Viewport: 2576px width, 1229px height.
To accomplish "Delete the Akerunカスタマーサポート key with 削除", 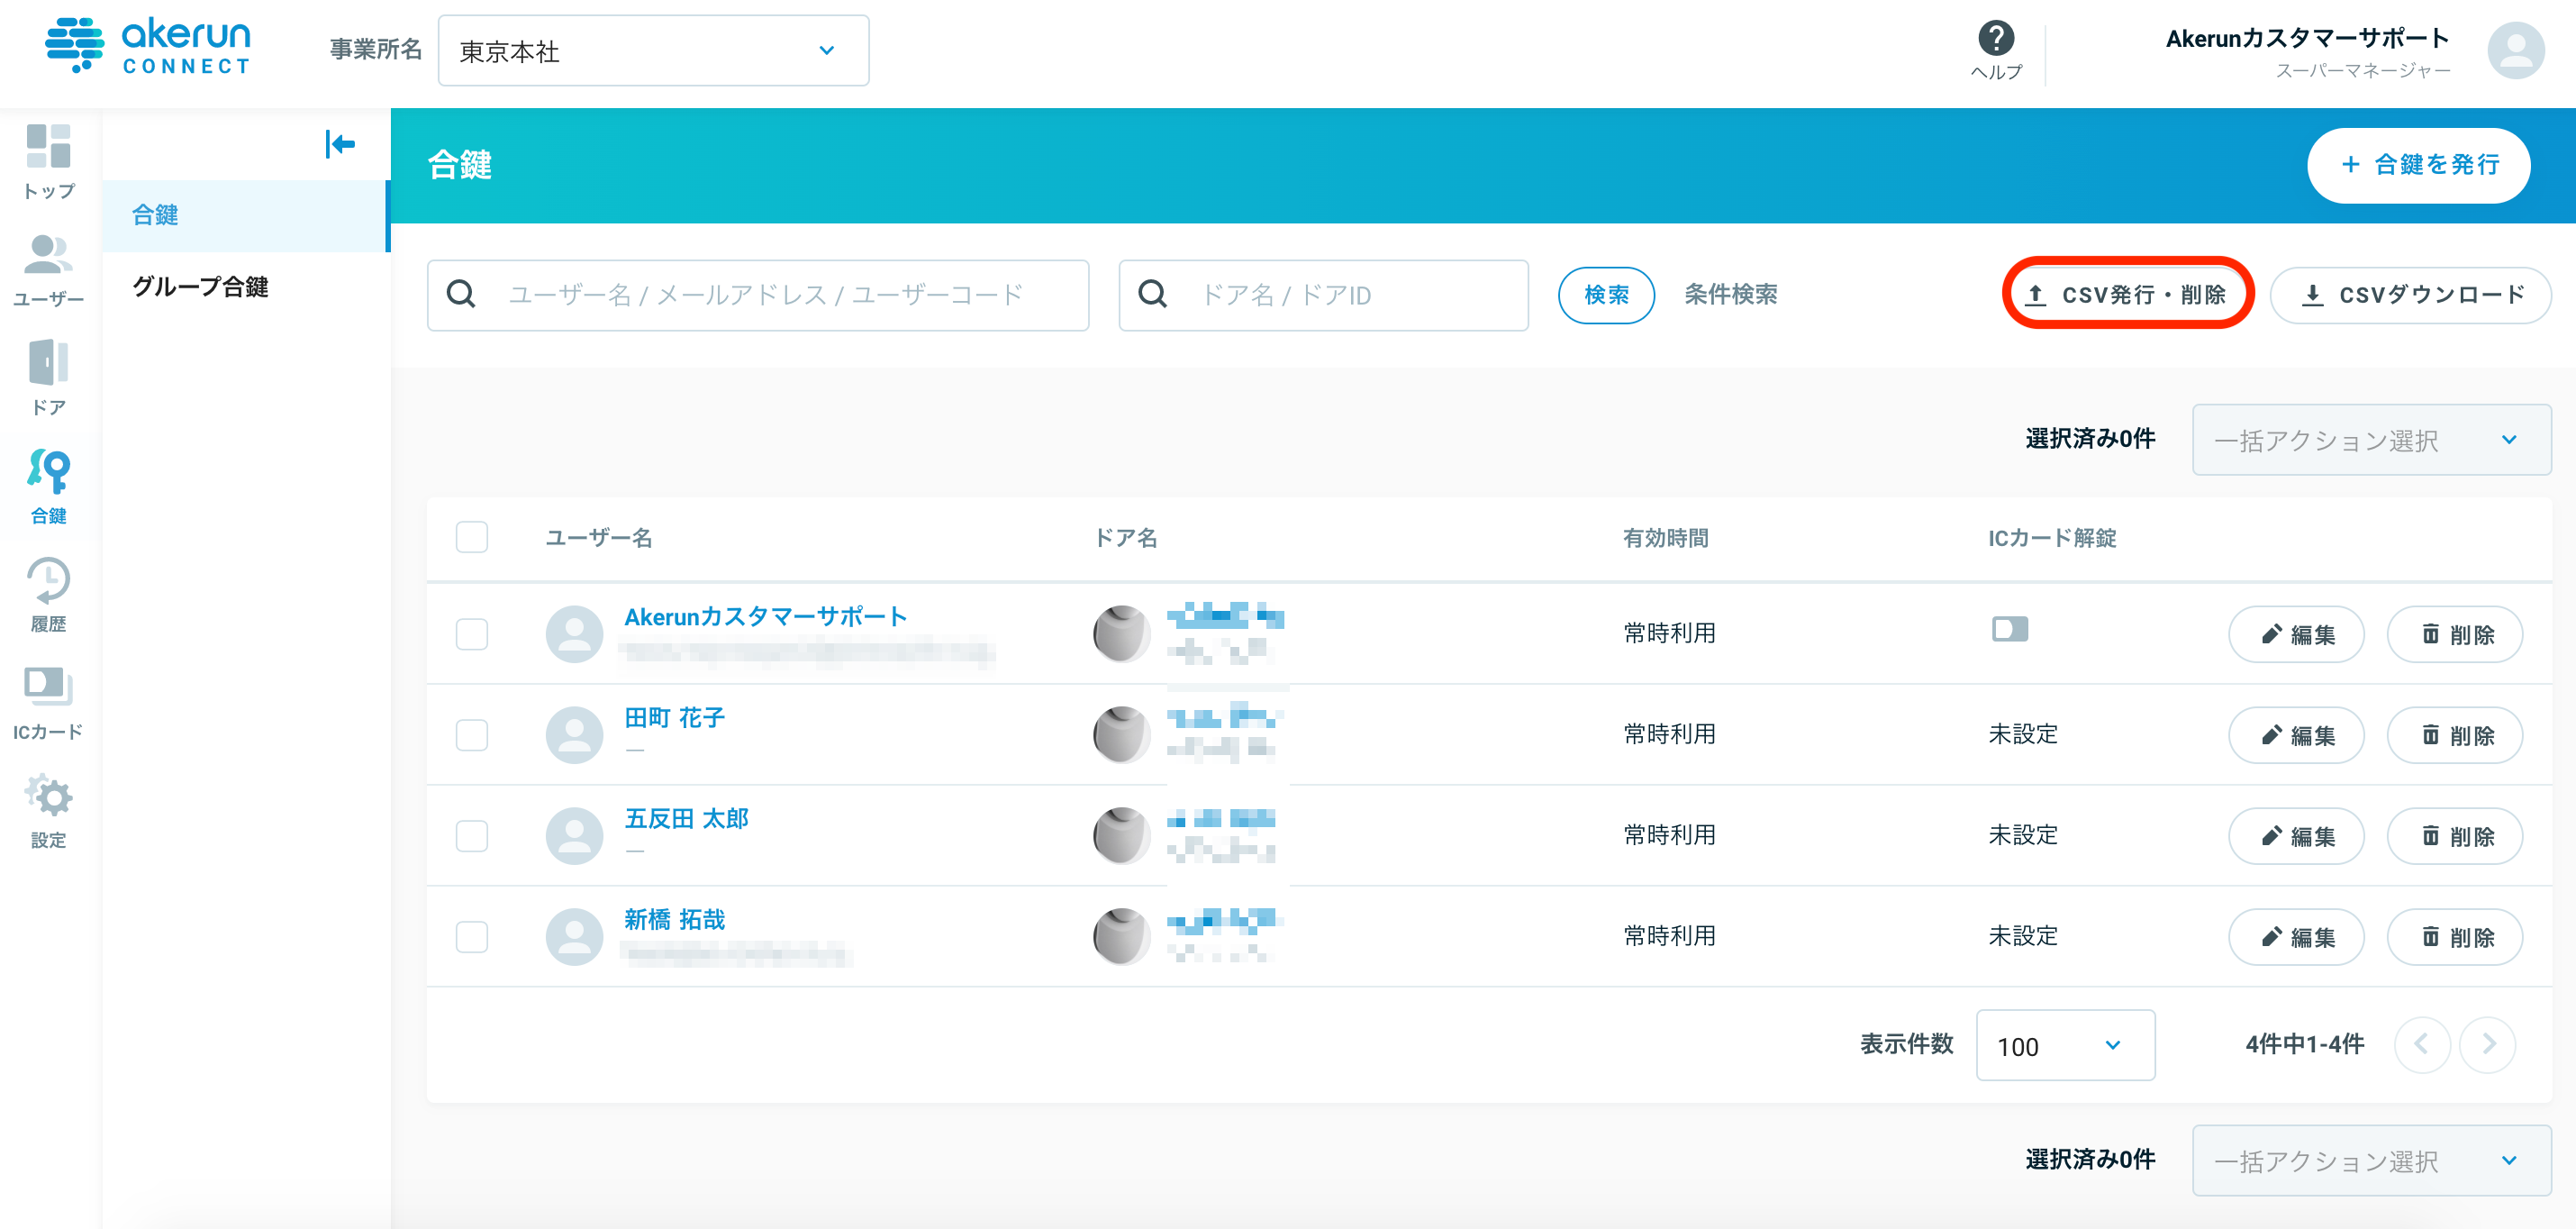I will [x=2455, y=634].
